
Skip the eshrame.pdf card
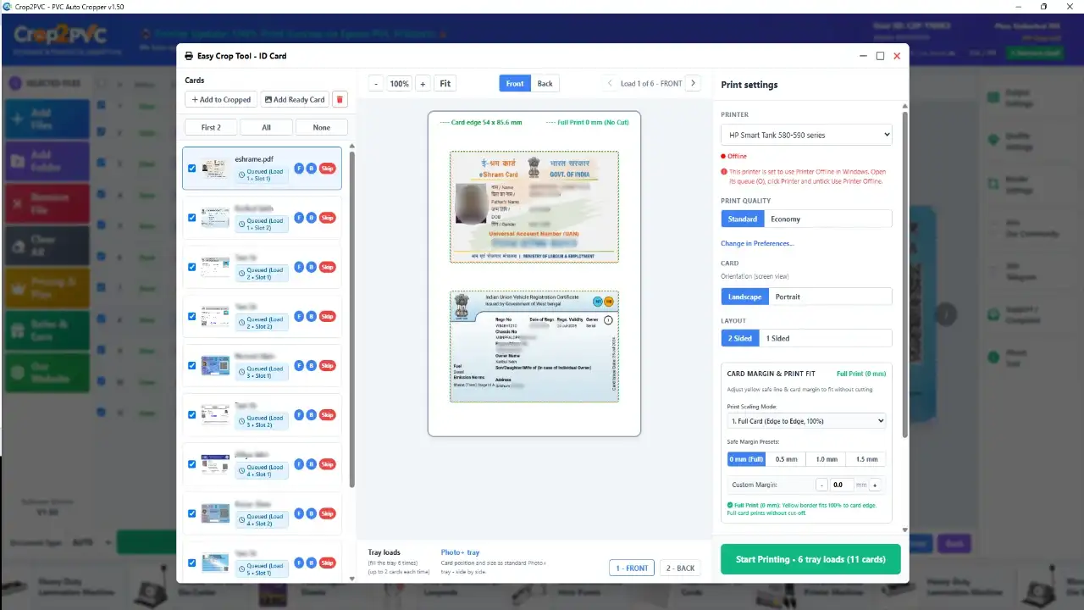click(328, 169)
